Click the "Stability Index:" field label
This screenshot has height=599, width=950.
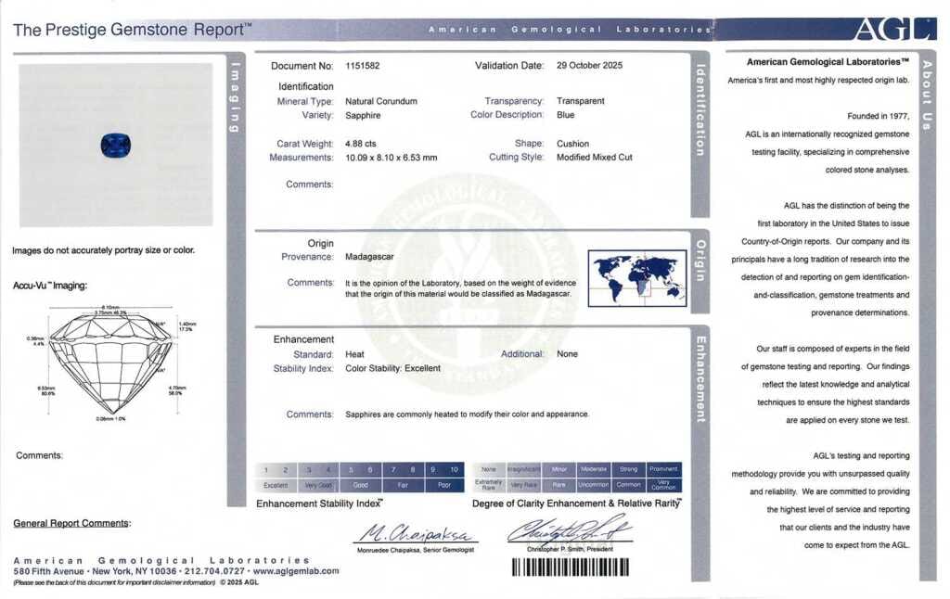303,369
